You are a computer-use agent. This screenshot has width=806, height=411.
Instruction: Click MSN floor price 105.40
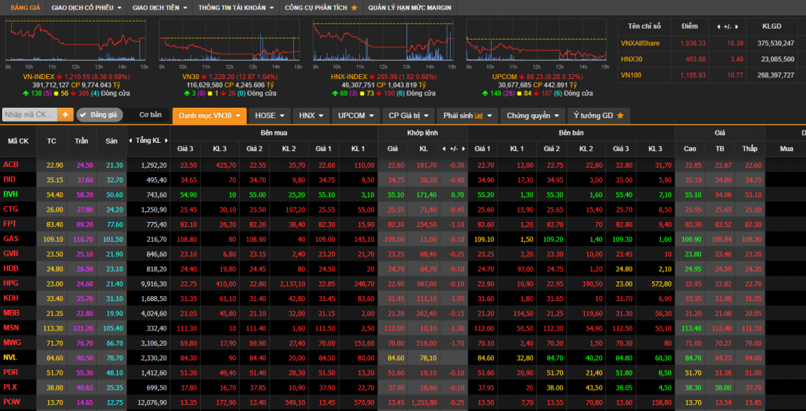tap(113, 327)
